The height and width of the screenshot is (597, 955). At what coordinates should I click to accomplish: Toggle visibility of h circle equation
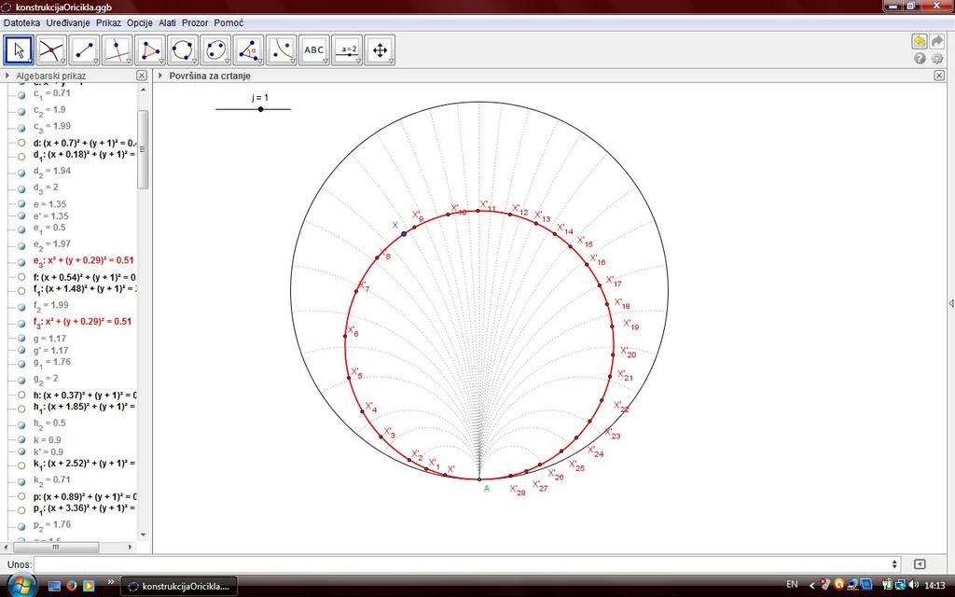point(21,396)
